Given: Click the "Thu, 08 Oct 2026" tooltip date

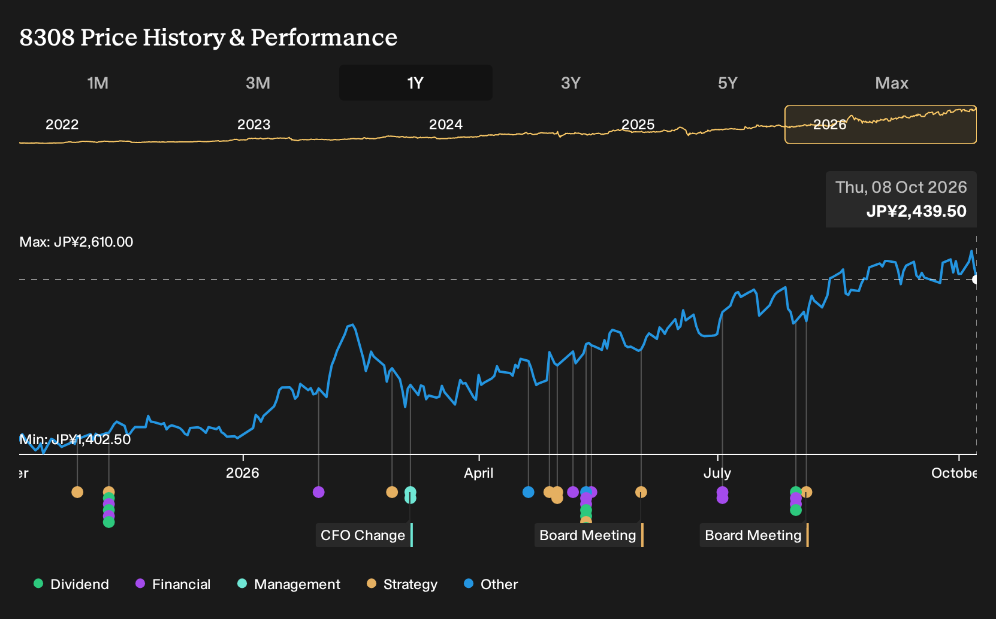Looking at the screenshot, I should tap(901, 187).
